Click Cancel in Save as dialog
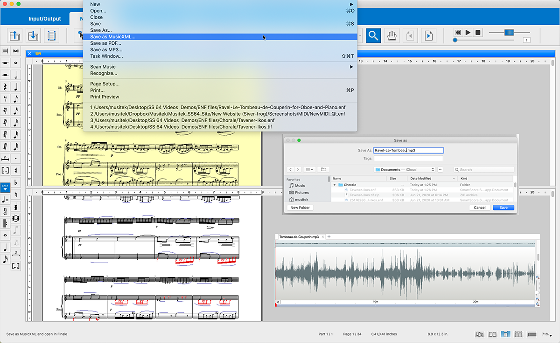Screen dimensions: 560x360 point(480,208)
